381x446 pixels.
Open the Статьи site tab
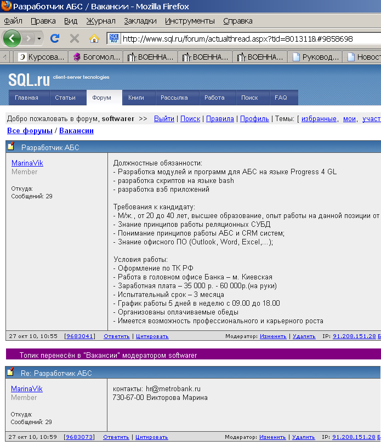tap(65, 98)
